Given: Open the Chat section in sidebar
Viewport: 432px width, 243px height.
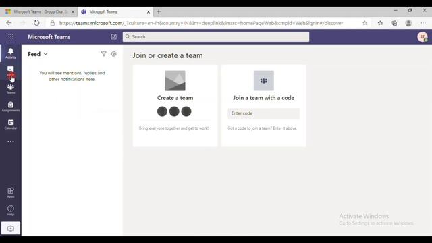Looking at the screenshot, I should pyautogui.click(x=11, y=71).
